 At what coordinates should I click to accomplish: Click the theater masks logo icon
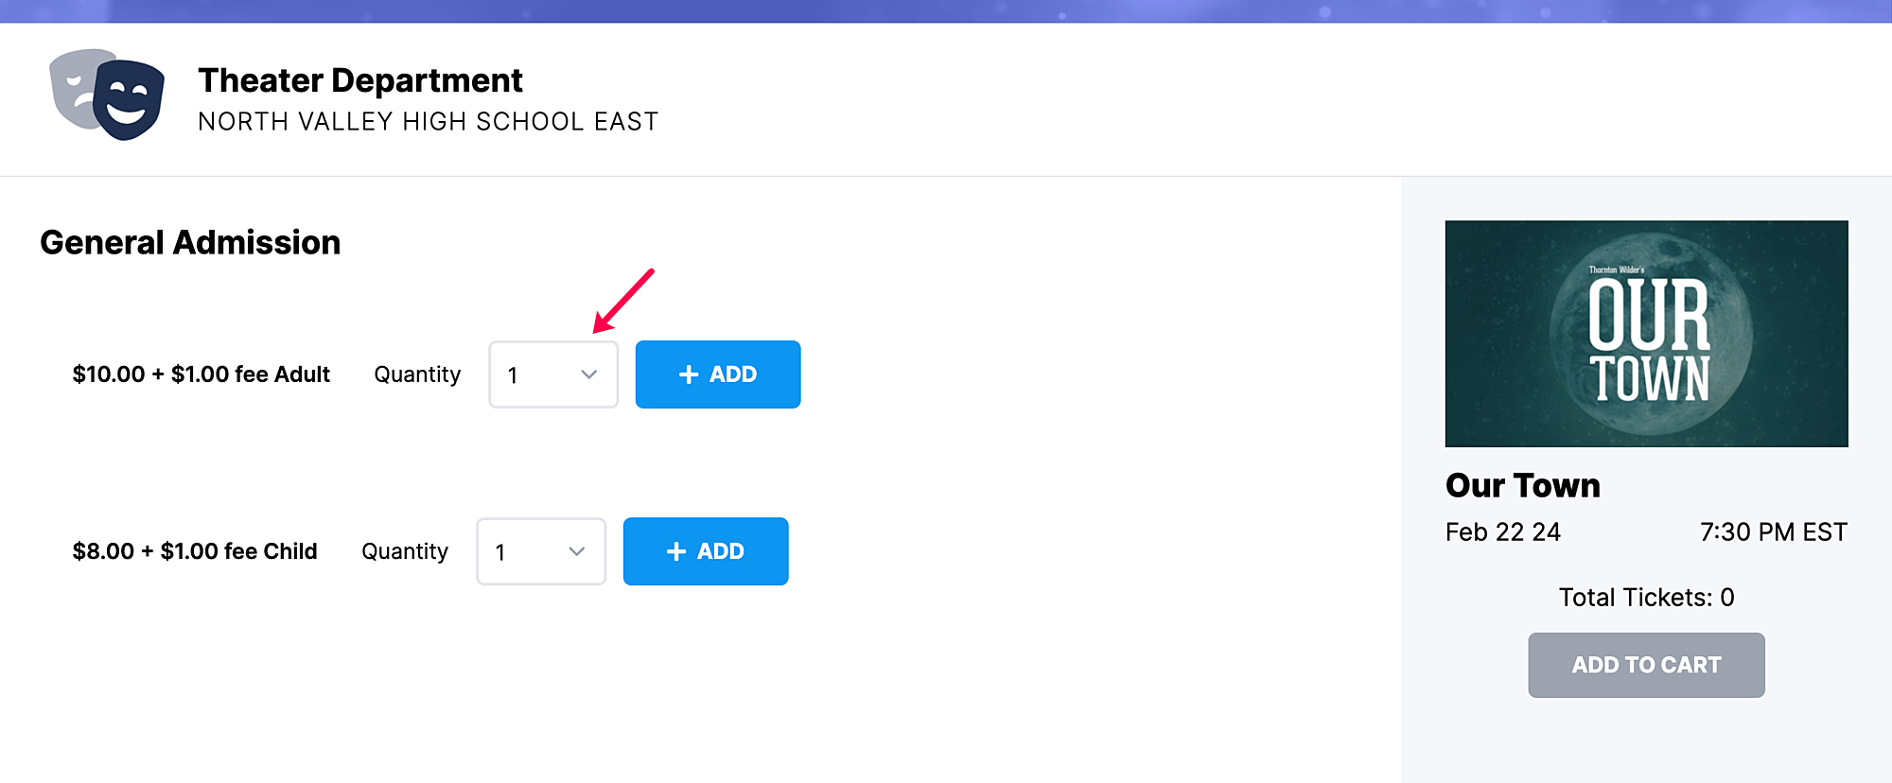107,95
